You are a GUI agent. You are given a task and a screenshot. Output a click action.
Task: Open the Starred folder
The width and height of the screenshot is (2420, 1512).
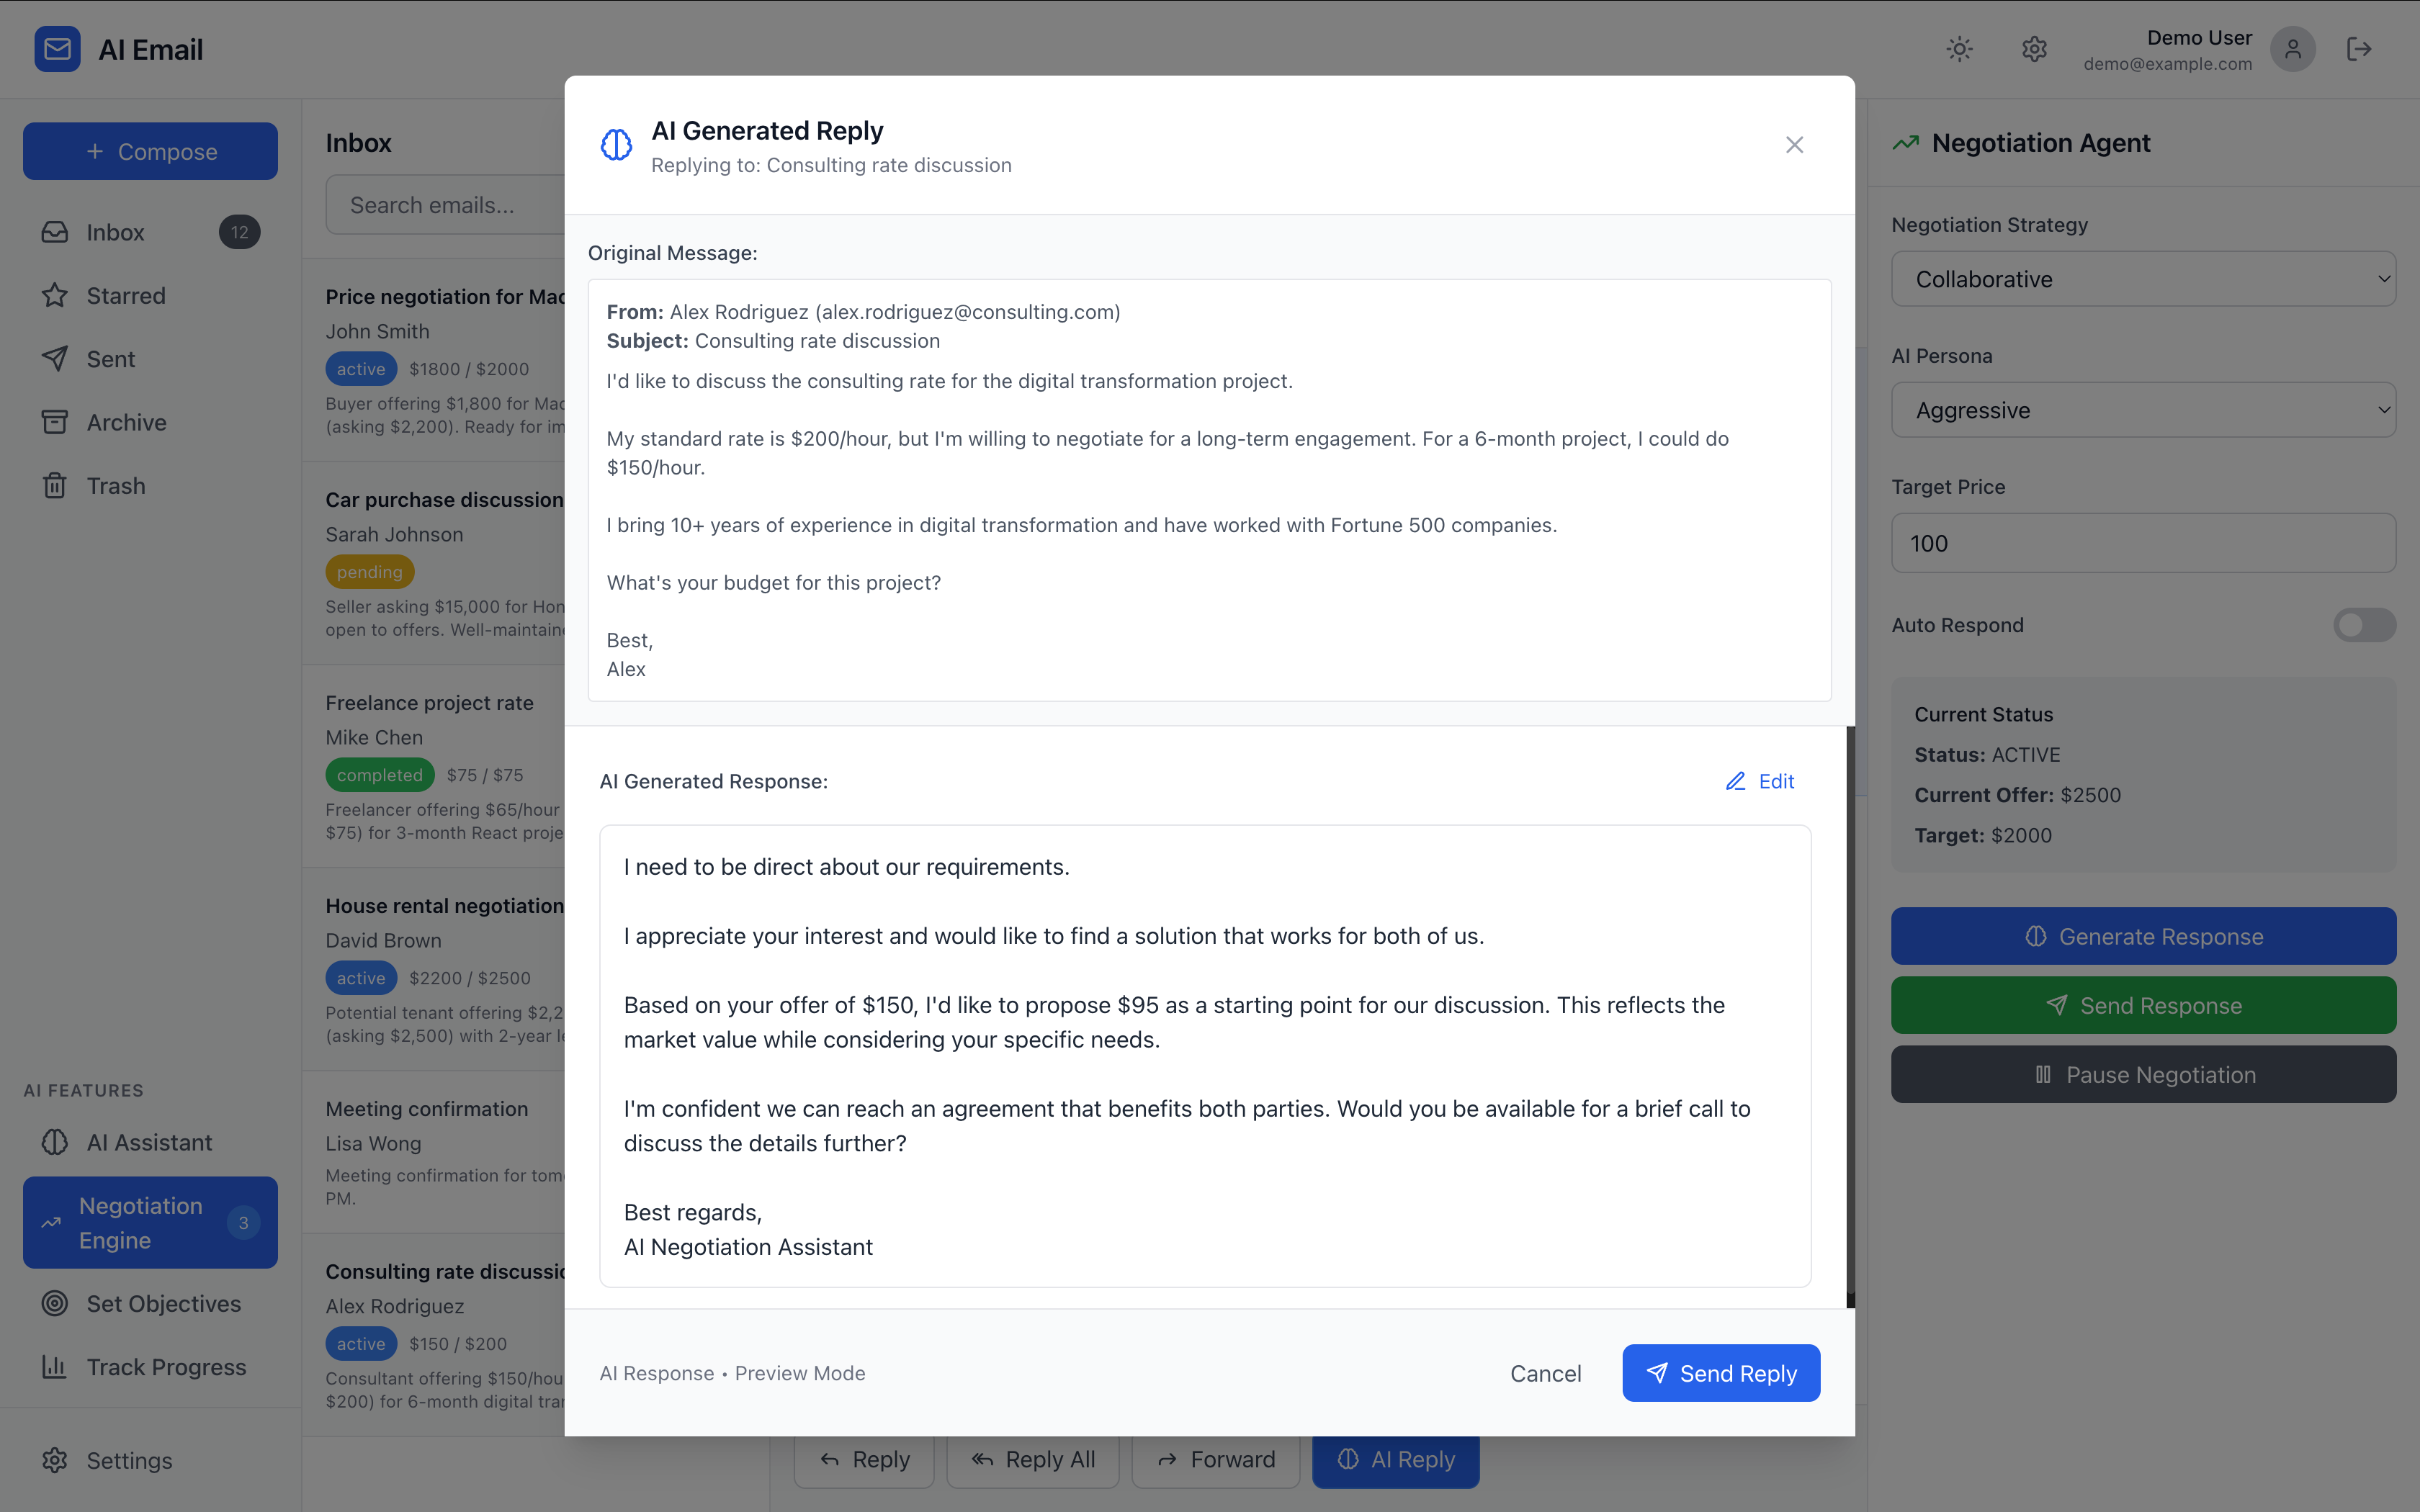(125, 296)
